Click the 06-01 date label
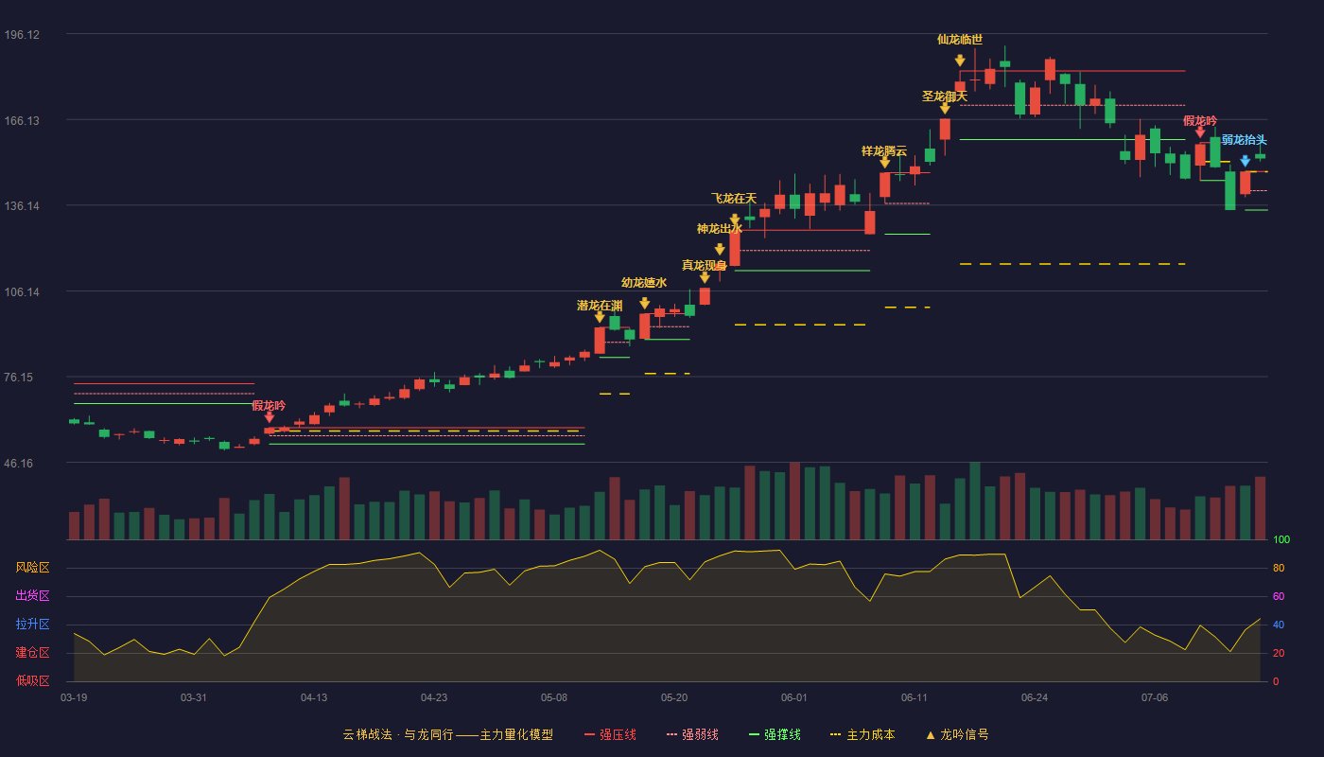 794,697
